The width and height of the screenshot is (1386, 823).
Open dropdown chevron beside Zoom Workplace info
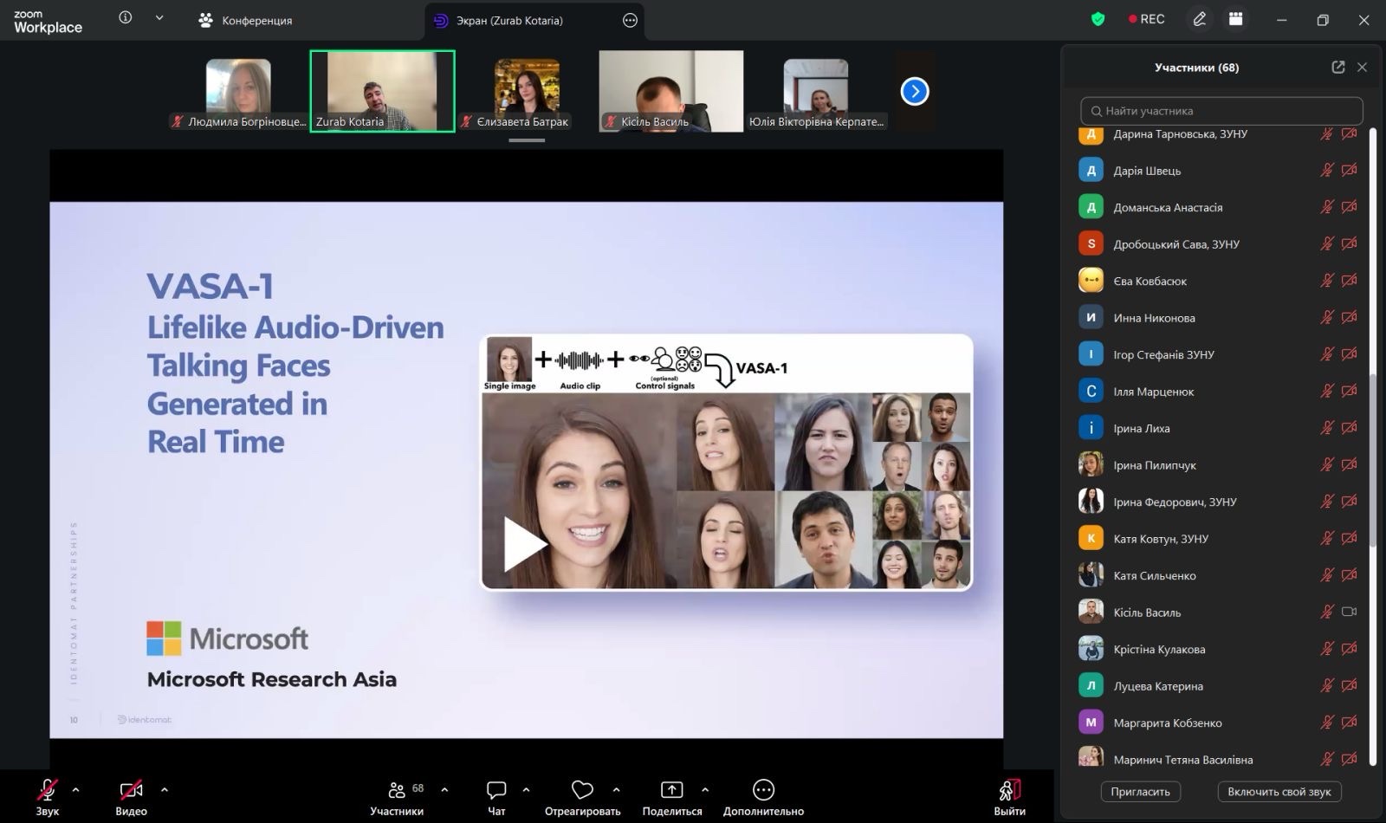coord(159,18)
